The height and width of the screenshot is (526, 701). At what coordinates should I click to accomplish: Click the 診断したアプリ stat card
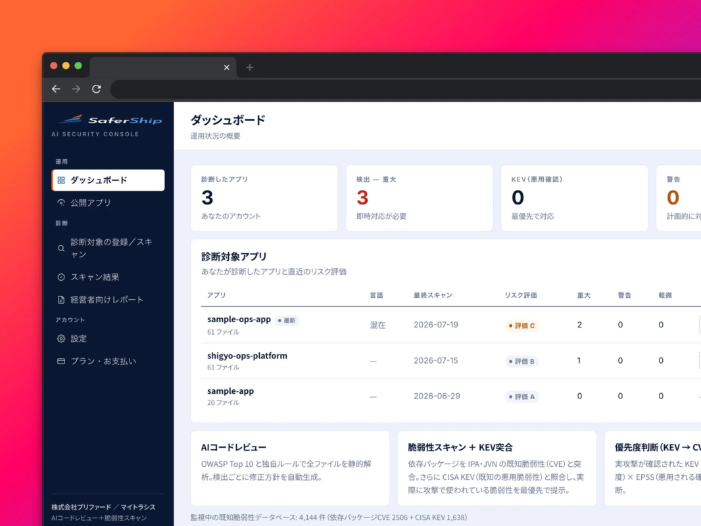(x=264, y=198)
